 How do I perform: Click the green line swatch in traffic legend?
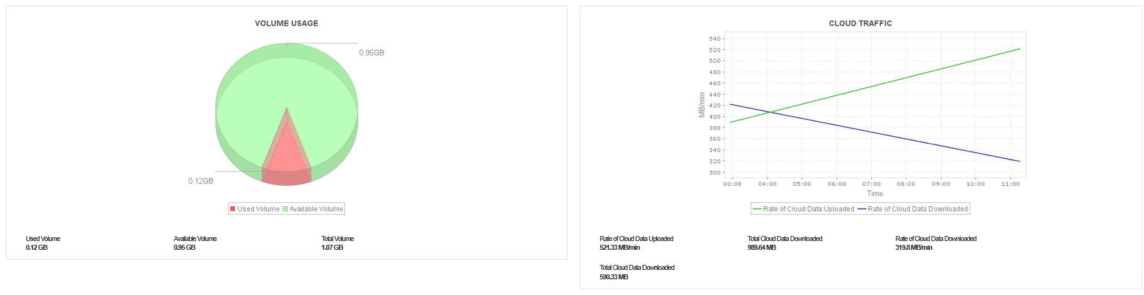[x=757, y=209]
